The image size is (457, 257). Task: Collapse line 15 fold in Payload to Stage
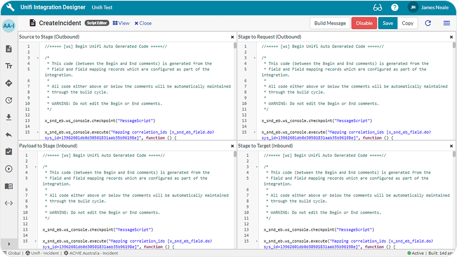pos(35,242)
